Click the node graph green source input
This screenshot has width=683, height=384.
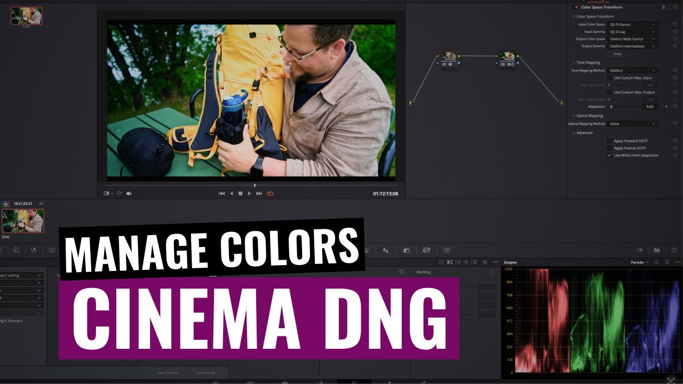410,102
